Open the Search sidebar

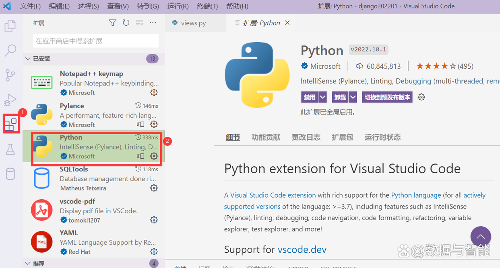point(10,50)
